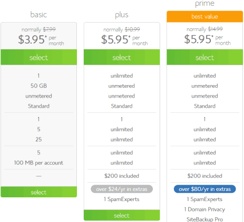Screen dimensions: 244x222
Task: Click the blue over $80/yr in extras badge
Action: click(x=204, y=189)
